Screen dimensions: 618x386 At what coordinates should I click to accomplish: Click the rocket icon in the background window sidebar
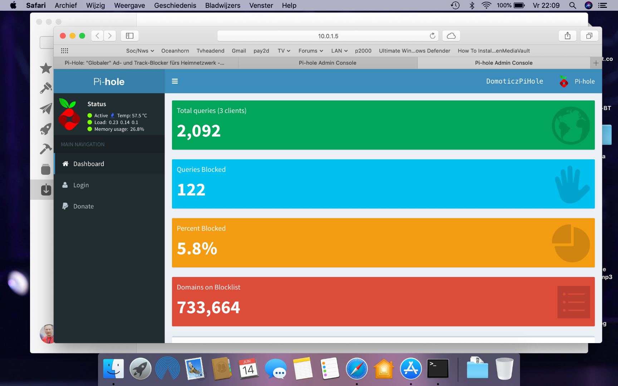pyautogui.click(x=46, y=129)
